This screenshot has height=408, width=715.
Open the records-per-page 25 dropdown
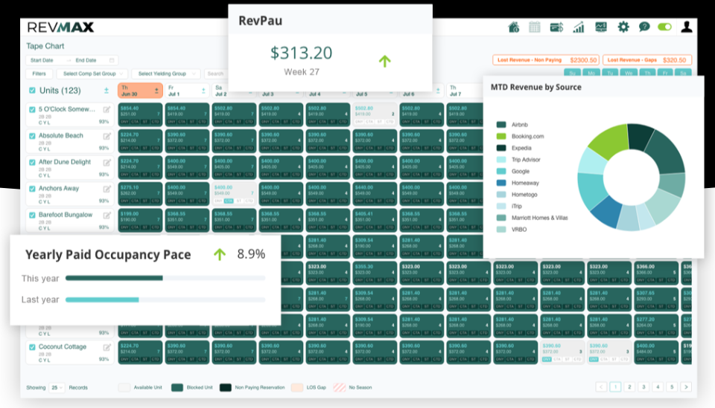[x=57, y=387]
